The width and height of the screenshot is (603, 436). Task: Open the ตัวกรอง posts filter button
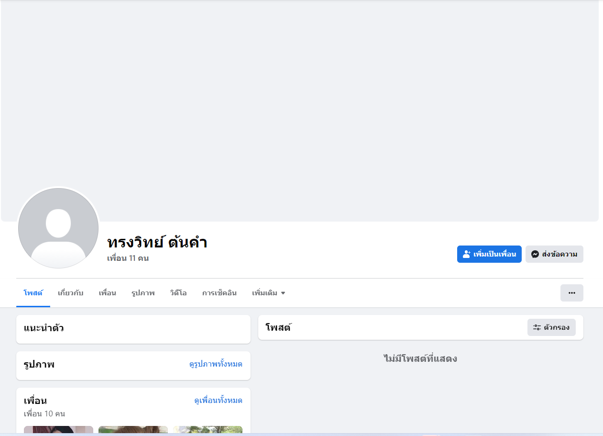pos(551,327)
